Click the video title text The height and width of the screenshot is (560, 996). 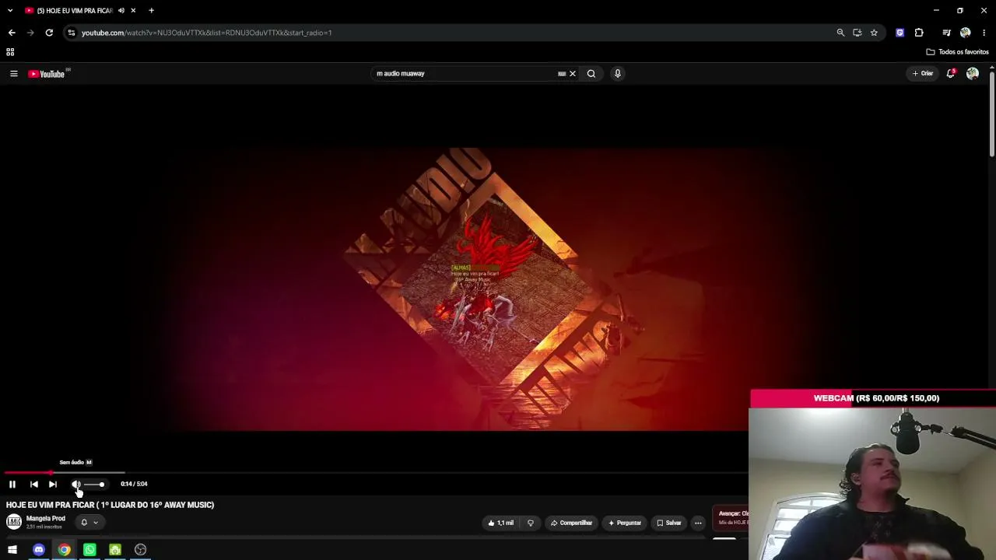click(x=110, y=505)
